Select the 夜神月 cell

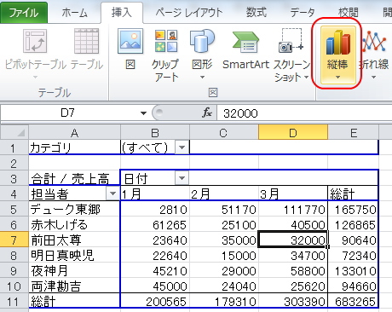pos(74,270)
